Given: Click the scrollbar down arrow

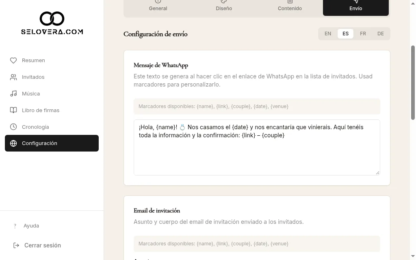Looking at the screenshot, I should 413,257.
